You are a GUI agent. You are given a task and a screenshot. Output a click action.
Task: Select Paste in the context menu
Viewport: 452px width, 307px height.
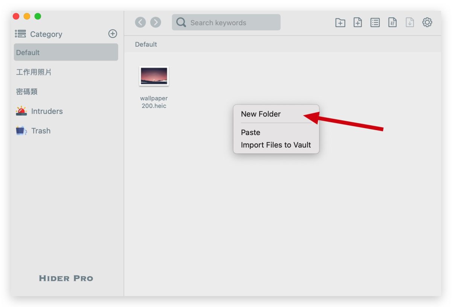pyautogui.click(x=250, y=132)
